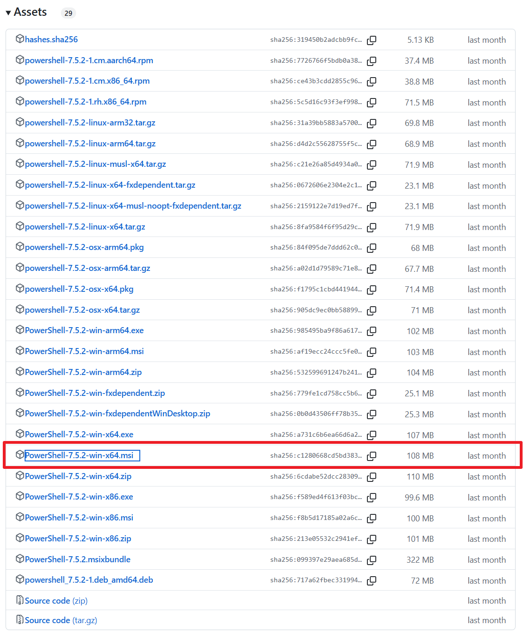Image resolution: width=523 pixels, height=638 pixels.
Task: Download PowerShell-7.5.2-win-fxdependent.zip
Action: tap(95, 393)
